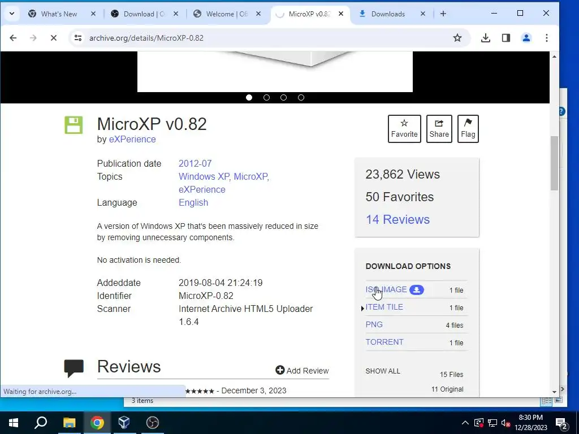This screenshot has width=579, height=434.
Task: Click the security warning tray icon
Action: (478, 423)
